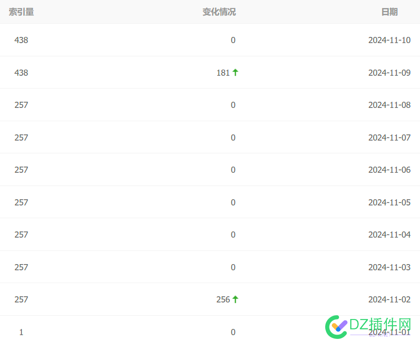Click the change value 256

(223, 300)
